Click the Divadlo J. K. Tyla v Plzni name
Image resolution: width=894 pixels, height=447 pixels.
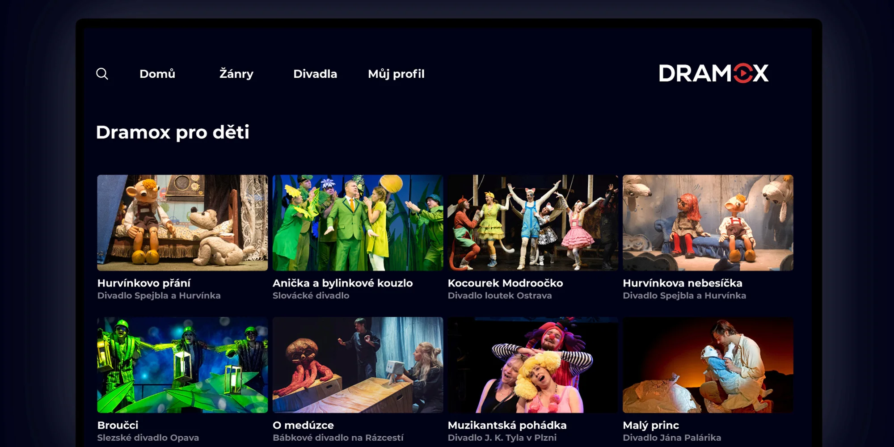pos(502,438)
